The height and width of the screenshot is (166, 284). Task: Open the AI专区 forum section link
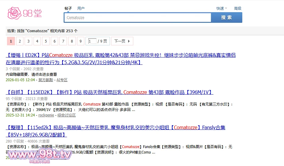tap(62, 80)
